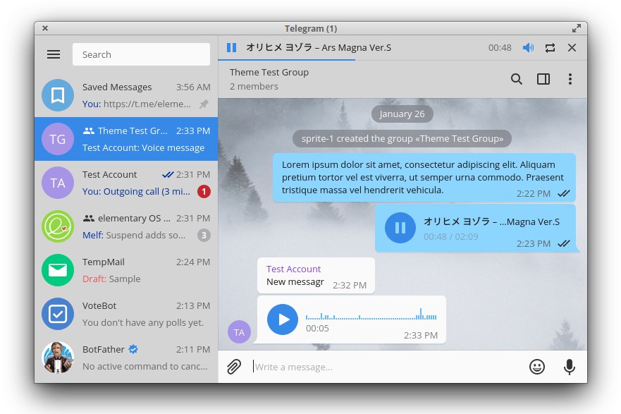Click the 00:48 / 02:09 audio duration text

point(450,236)
